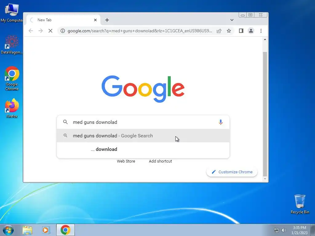The height and width of the screenshot is (236, 315).
Task: Search by voice microphone icon
Action: pos(221,122)
